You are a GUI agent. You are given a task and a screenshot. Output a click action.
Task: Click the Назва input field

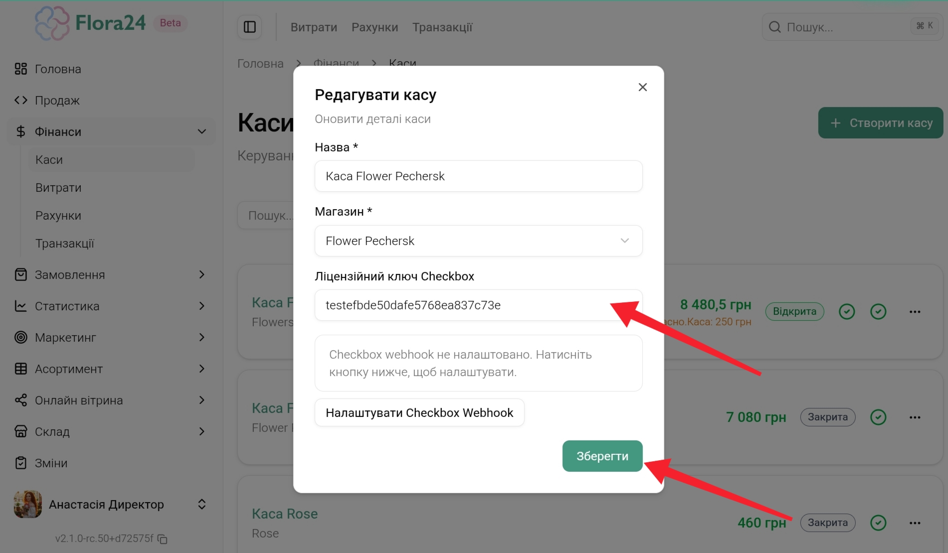(x=478, y=176)
